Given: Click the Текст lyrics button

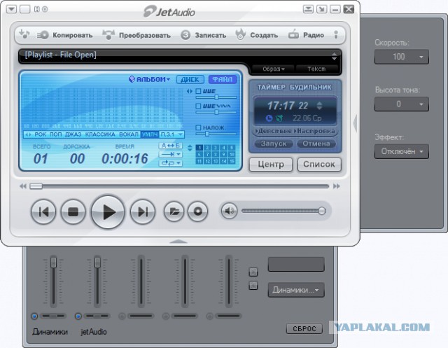Looking at the screenshot, I should coord(316,69).
